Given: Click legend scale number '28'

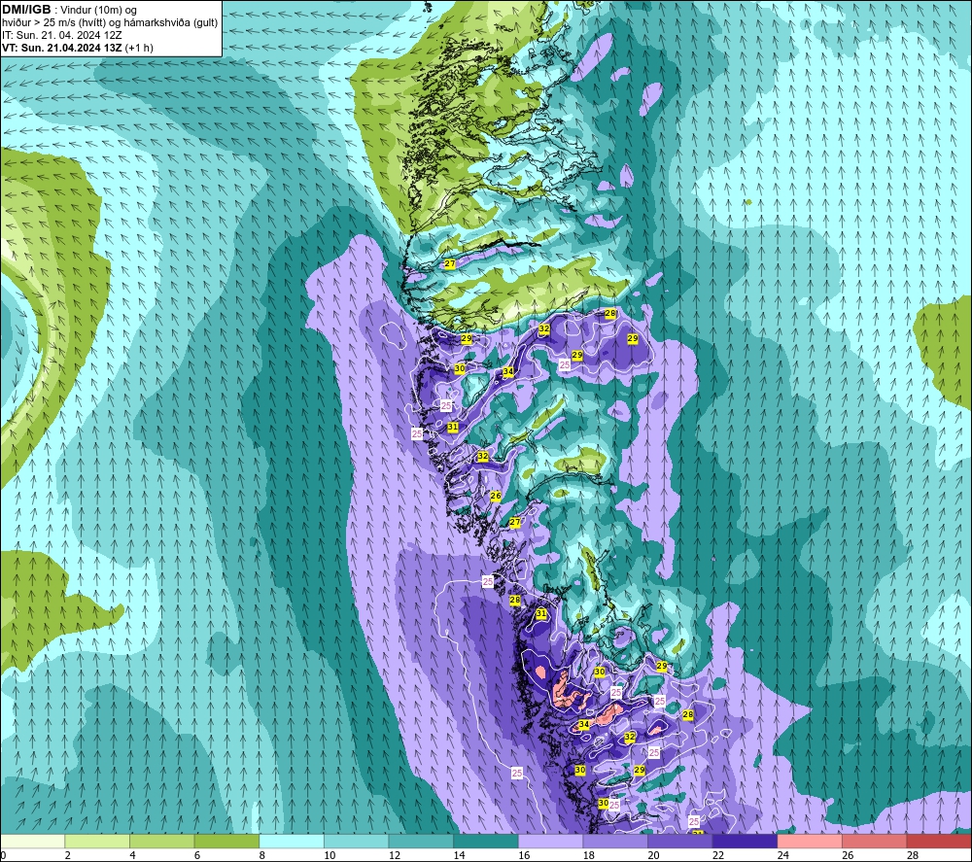Looking at the screenshot, I should pos(913,855).
